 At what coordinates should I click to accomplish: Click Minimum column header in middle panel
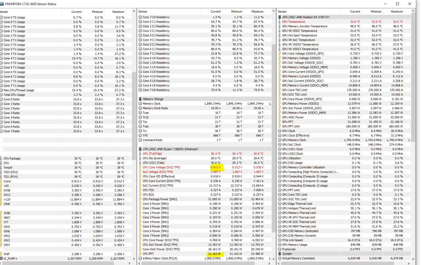coord(233,12)
